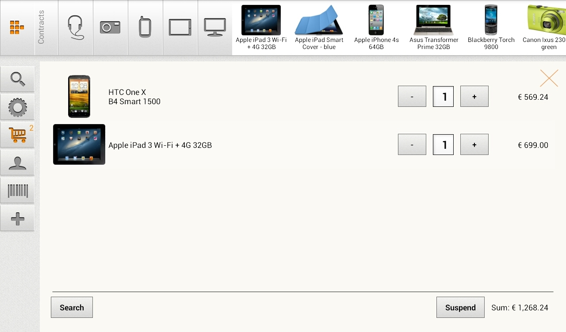Image resolution: width=566 pixels, height=332 pixels.
Task: Select the desktop monitor category icon
Action: [215, 28]
